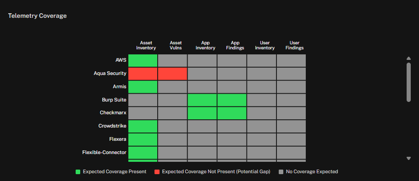The height and width of the screenshot is (181, 419).
Task: Click the vertical scrollbar thumb
Action: point(408,82)
